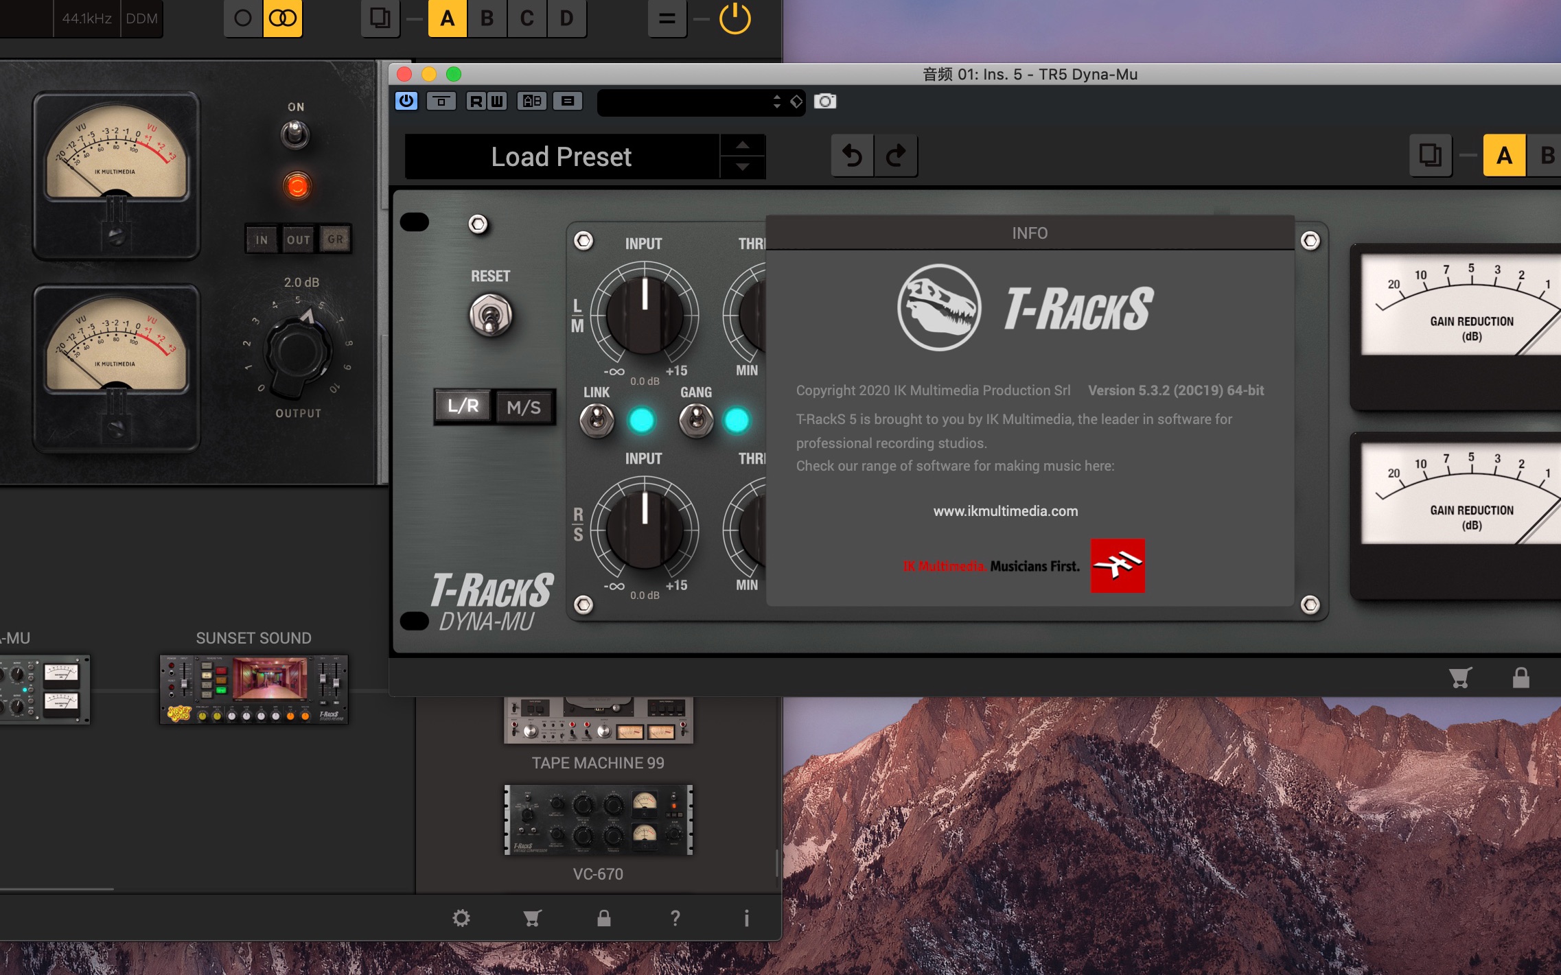This screenshot has height=975, width=1561.
Task: Click the host window dropdown arrow icon
Action: pos(441,102)
